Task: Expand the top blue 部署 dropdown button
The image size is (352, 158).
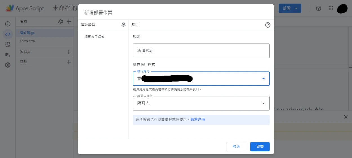Action: (290, 8)
